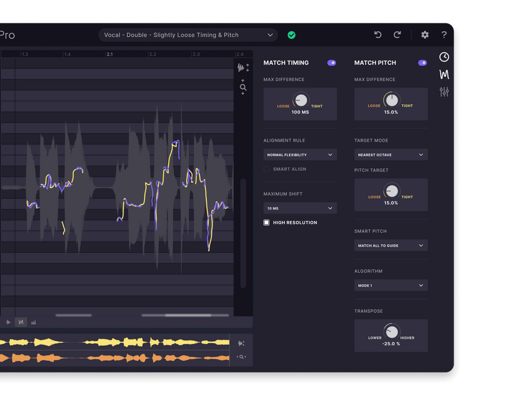This screenshot has width=511, height=396.
Task: Enable MATCH TIMING toggle
Action: pyautogui.click(x=332, y=62)
